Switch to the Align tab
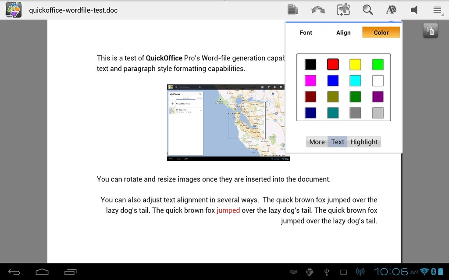 (343, 32)
